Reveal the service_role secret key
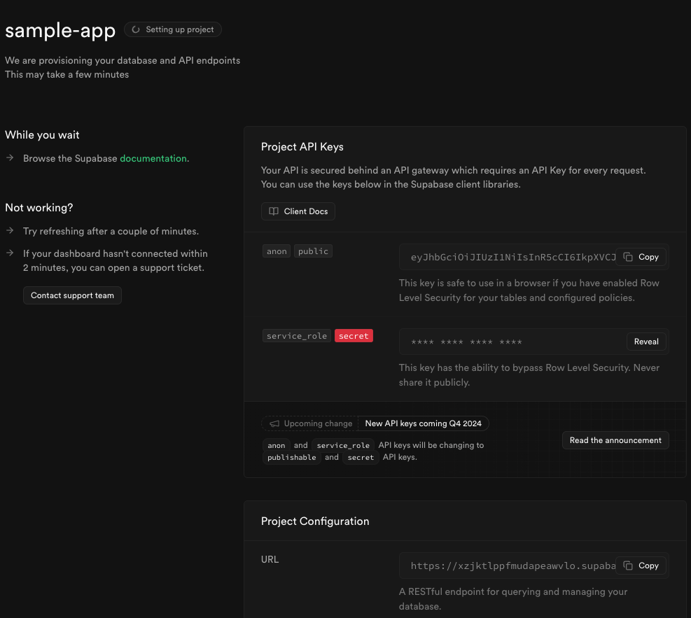 pyautogui.click(x=646, y=342)
